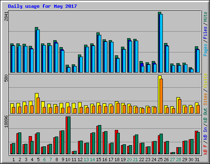Click the green kB Out bar for day 15
210x164 pixels.
click(x=100, y=140)
